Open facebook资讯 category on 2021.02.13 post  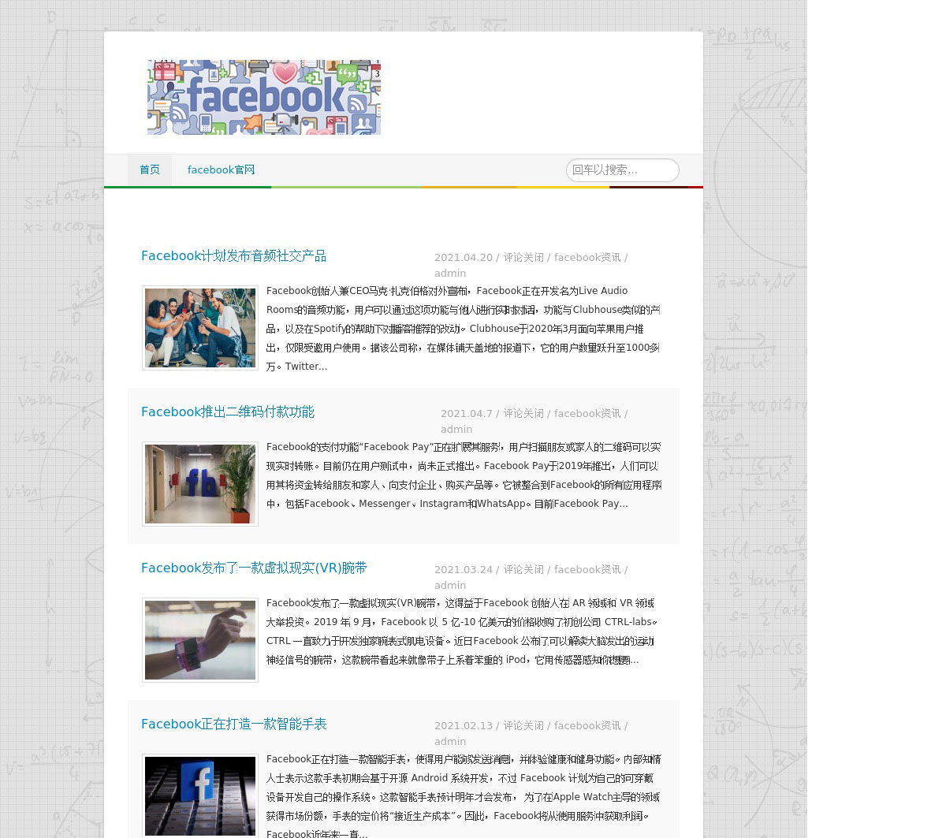587,725
